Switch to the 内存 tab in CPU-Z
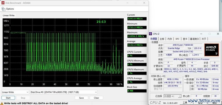The width and height of the screenshot is (222, 105). 170,39
